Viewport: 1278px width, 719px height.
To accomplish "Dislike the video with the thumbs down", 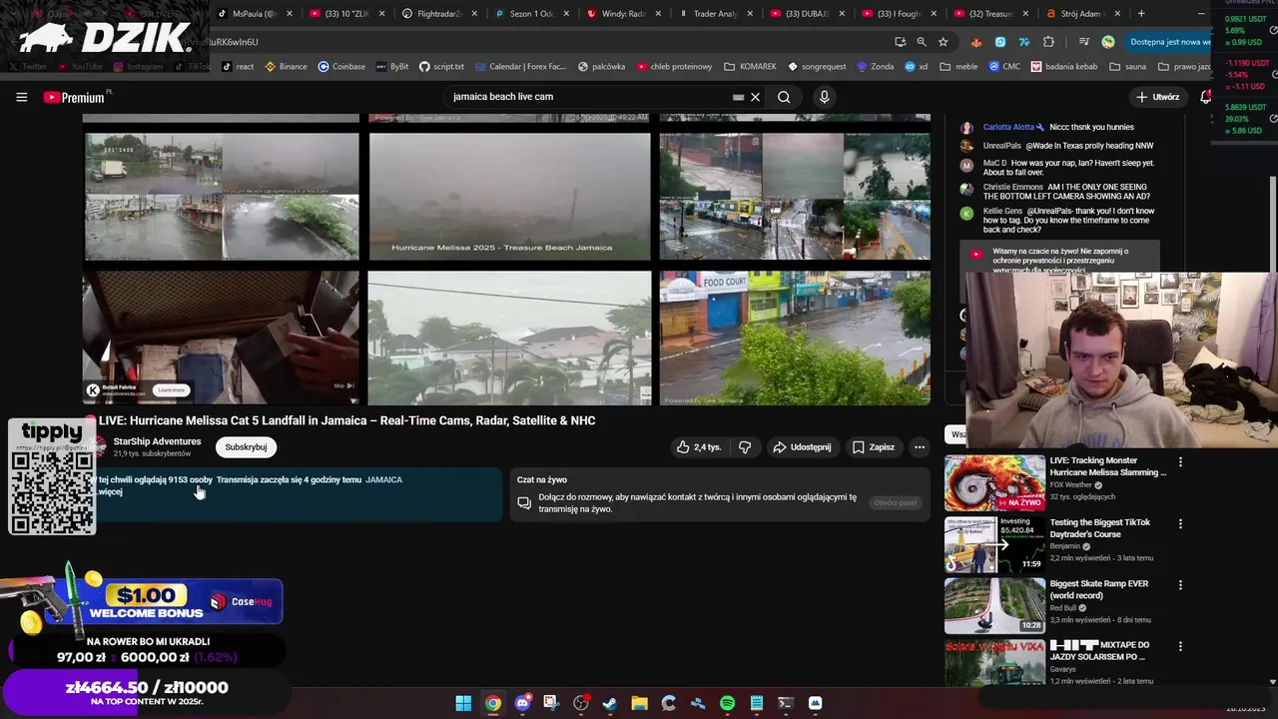I will [745, 447].
